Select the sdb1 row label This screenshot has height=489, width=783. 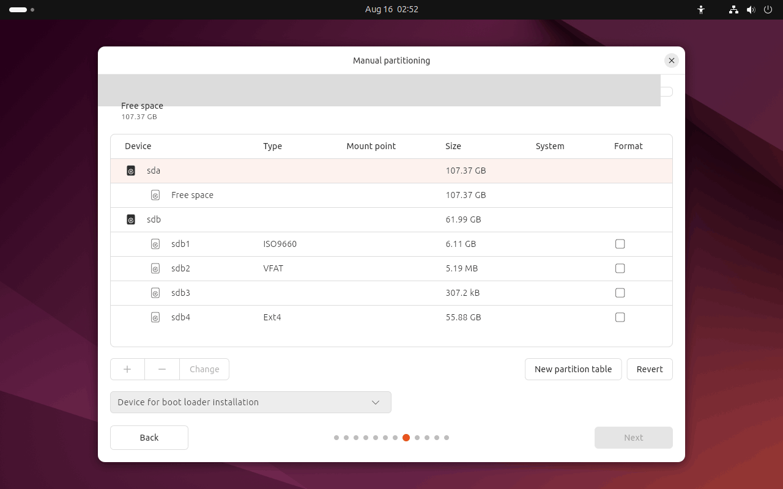(180, 244)
